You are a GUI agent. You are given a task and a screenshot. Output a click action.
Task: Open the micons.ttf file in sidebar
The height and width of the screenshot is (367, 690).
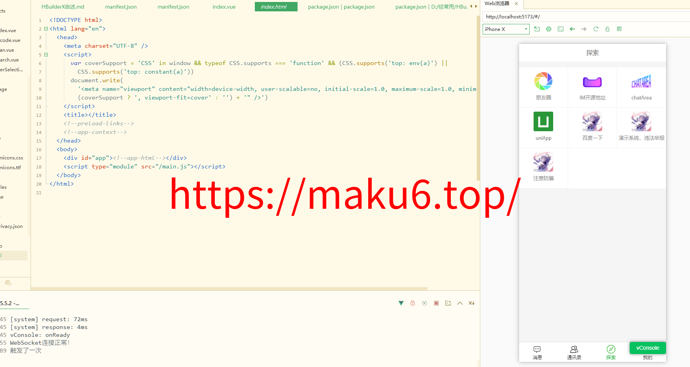click(11, 168)
